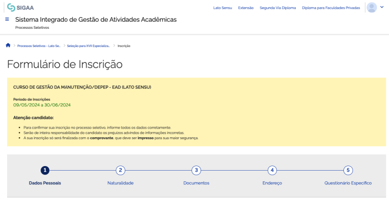The image size is (389, 201).
Task: Select the Documentos step label
Action: (196, 183)
